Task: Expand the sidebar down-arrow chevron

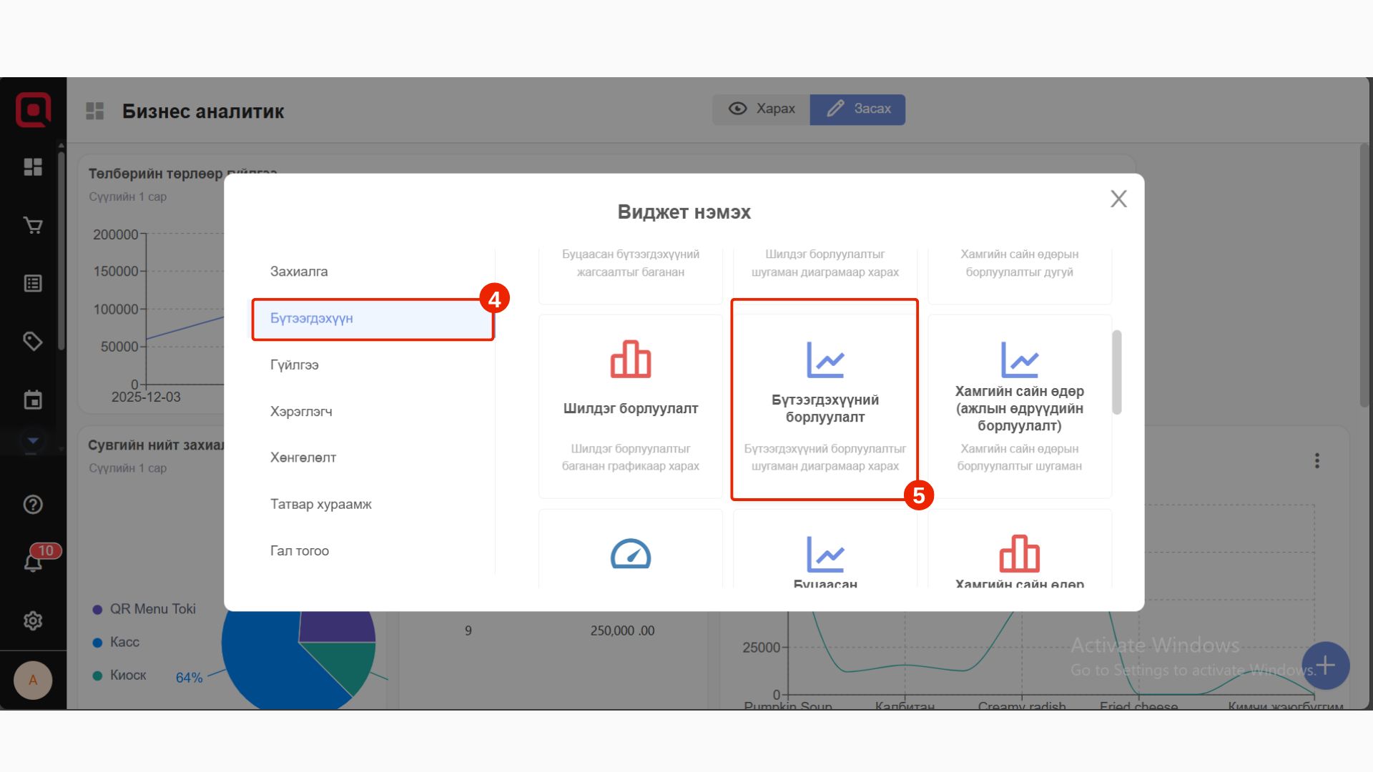Action: click(x=33, y=440)
